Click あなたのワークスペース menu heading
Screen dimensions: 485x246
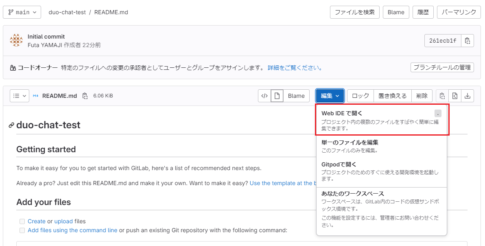click(353, 194)
